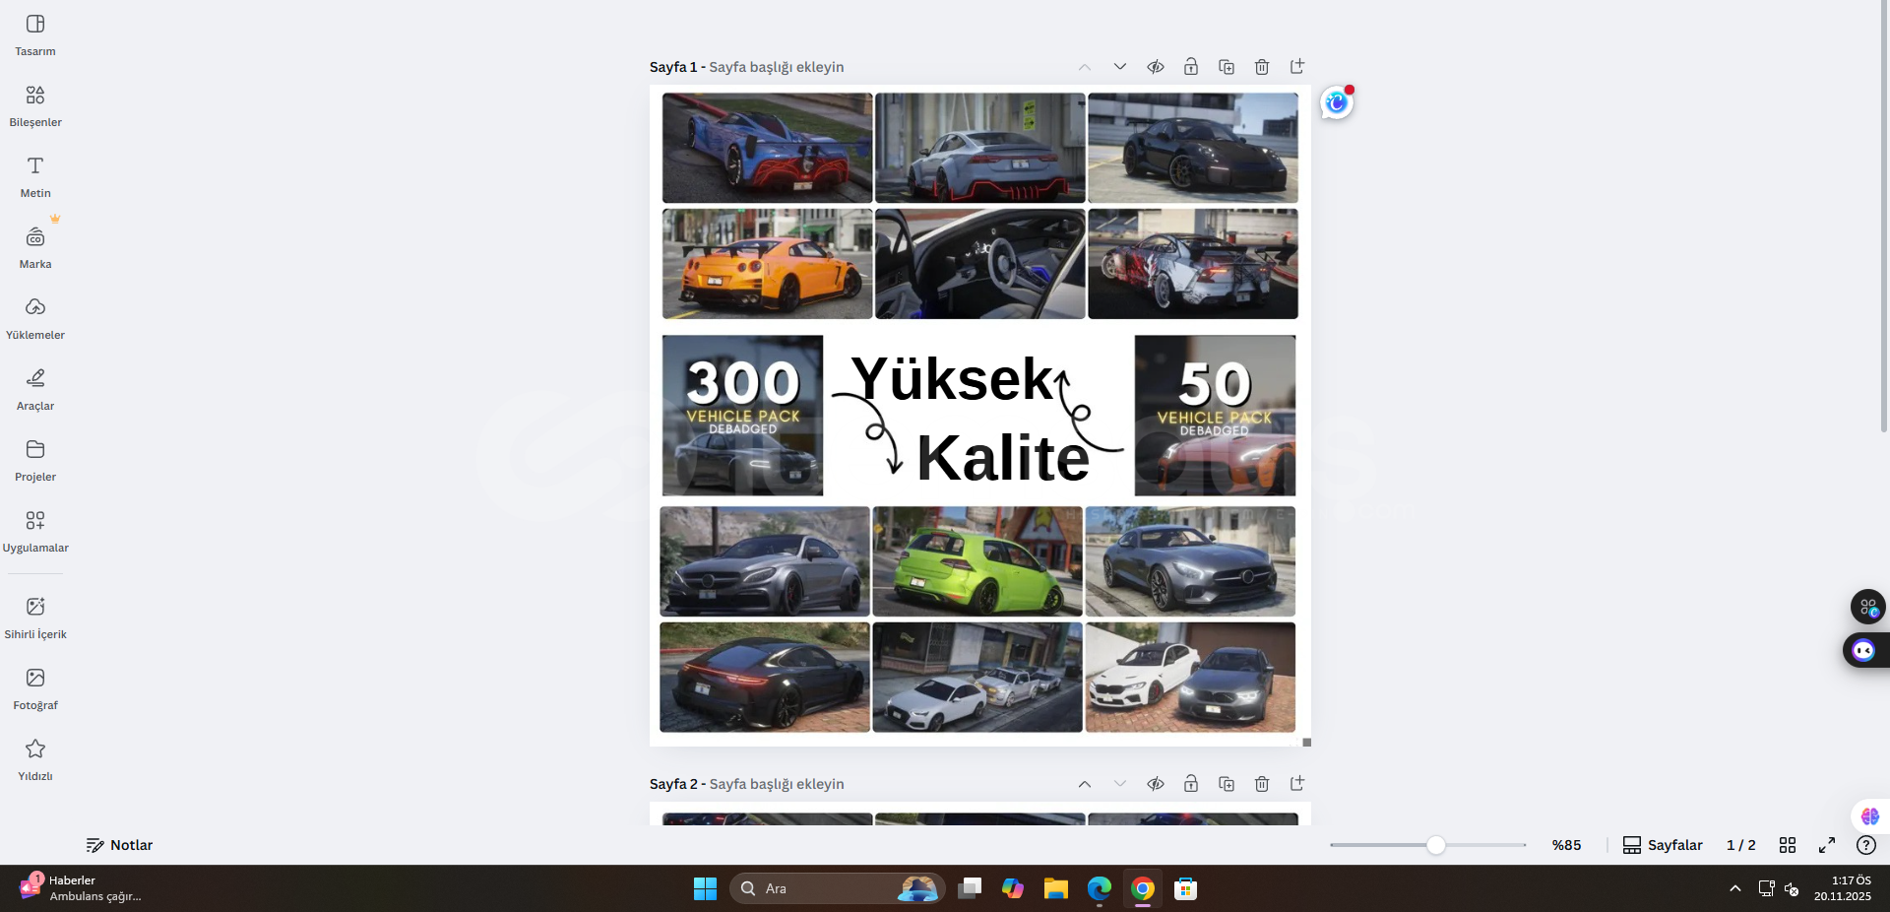Open the Yüklemeler uploads panel
Image resolution: width=1890 pixels, height=912 pixels.
(x=35, y=318)
